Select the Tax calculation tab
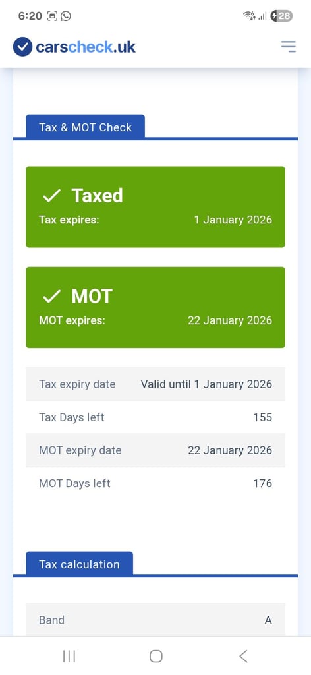 (79, 564)
